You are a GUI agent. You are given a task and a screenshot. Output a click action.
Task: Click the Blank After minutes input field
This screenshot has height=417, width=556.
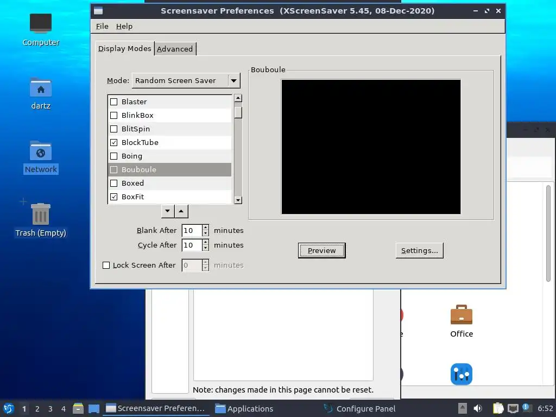point(192,230)
